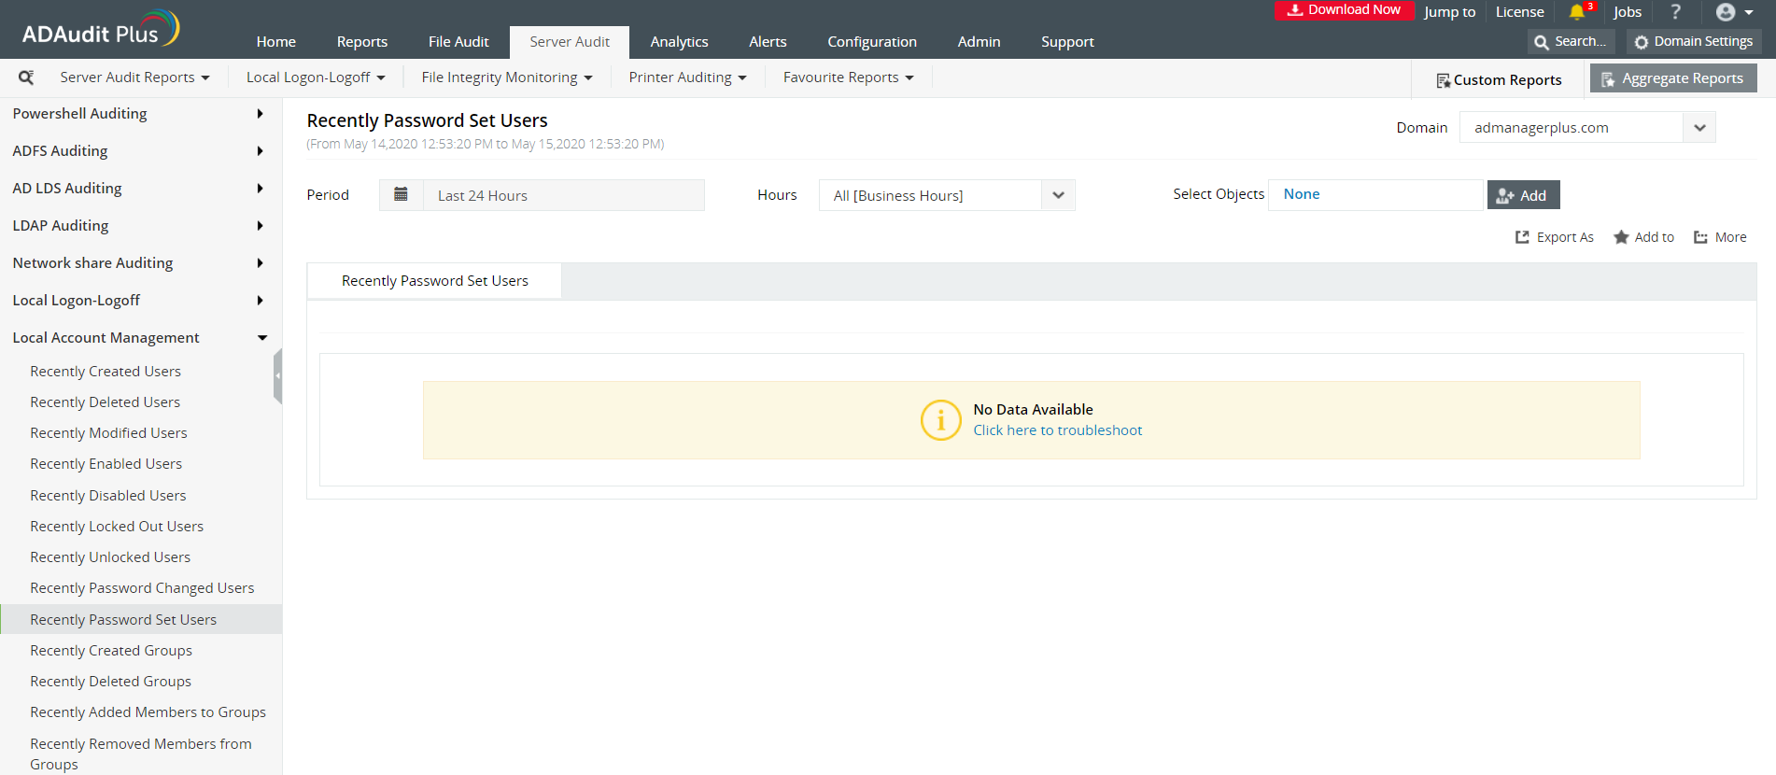Open the Analytics tab

click(680, 42)
